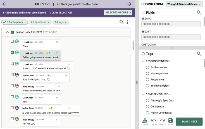The image size is (205, 129).
Task: Click the BEGATT field
Action: coord(171,37)
